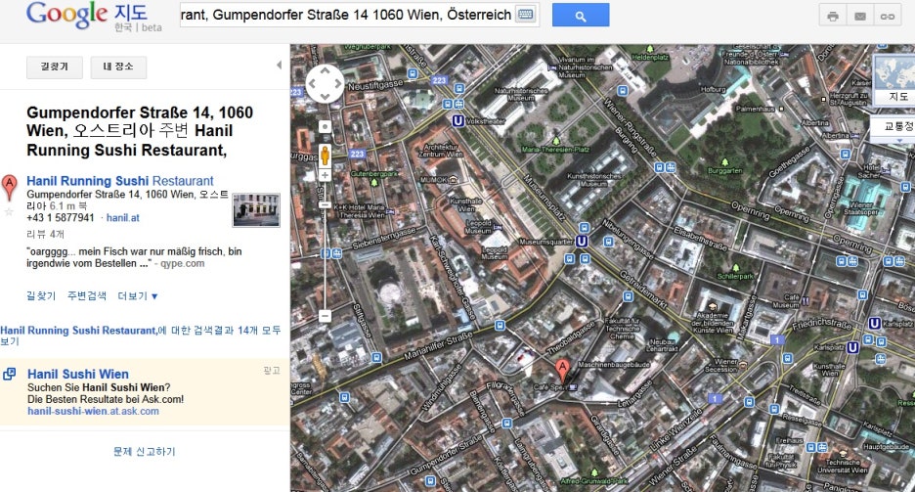This screenshot has width=915, height=492.
Task: Zoom out with the minus button
Action: coord(325,316)
